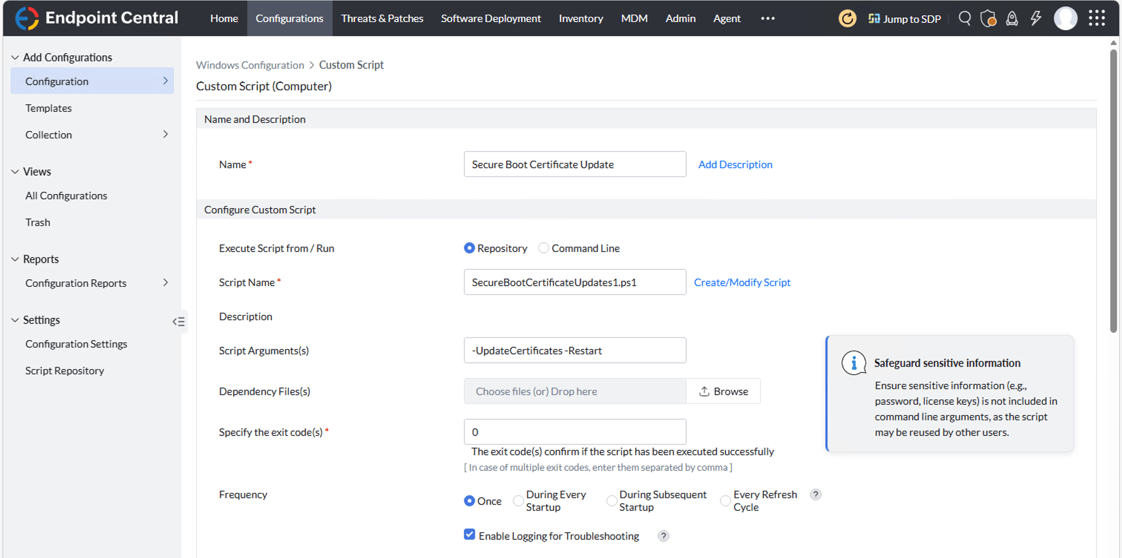Open the user profile avatar

1065,18
